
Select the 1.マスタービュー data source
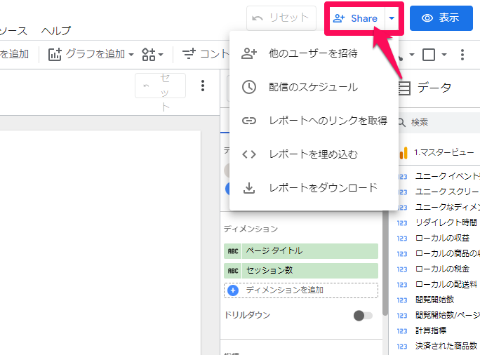pyautogui.click(x=439, y=152)
